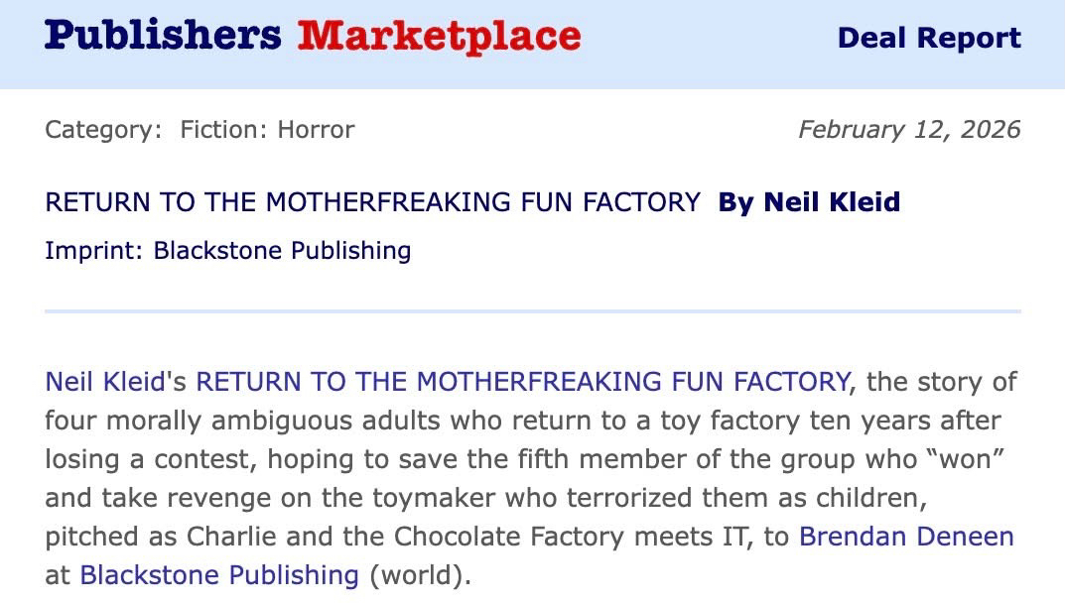Click the Deal Report header label

click(x=929, y=38)
